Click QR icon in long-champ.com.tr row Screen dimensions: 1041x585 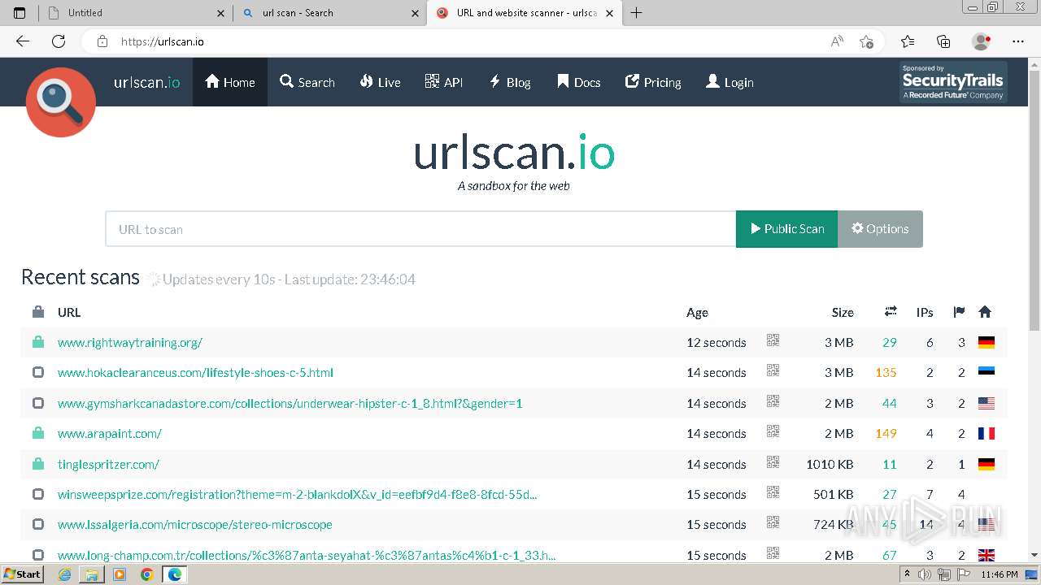point(773,553)
